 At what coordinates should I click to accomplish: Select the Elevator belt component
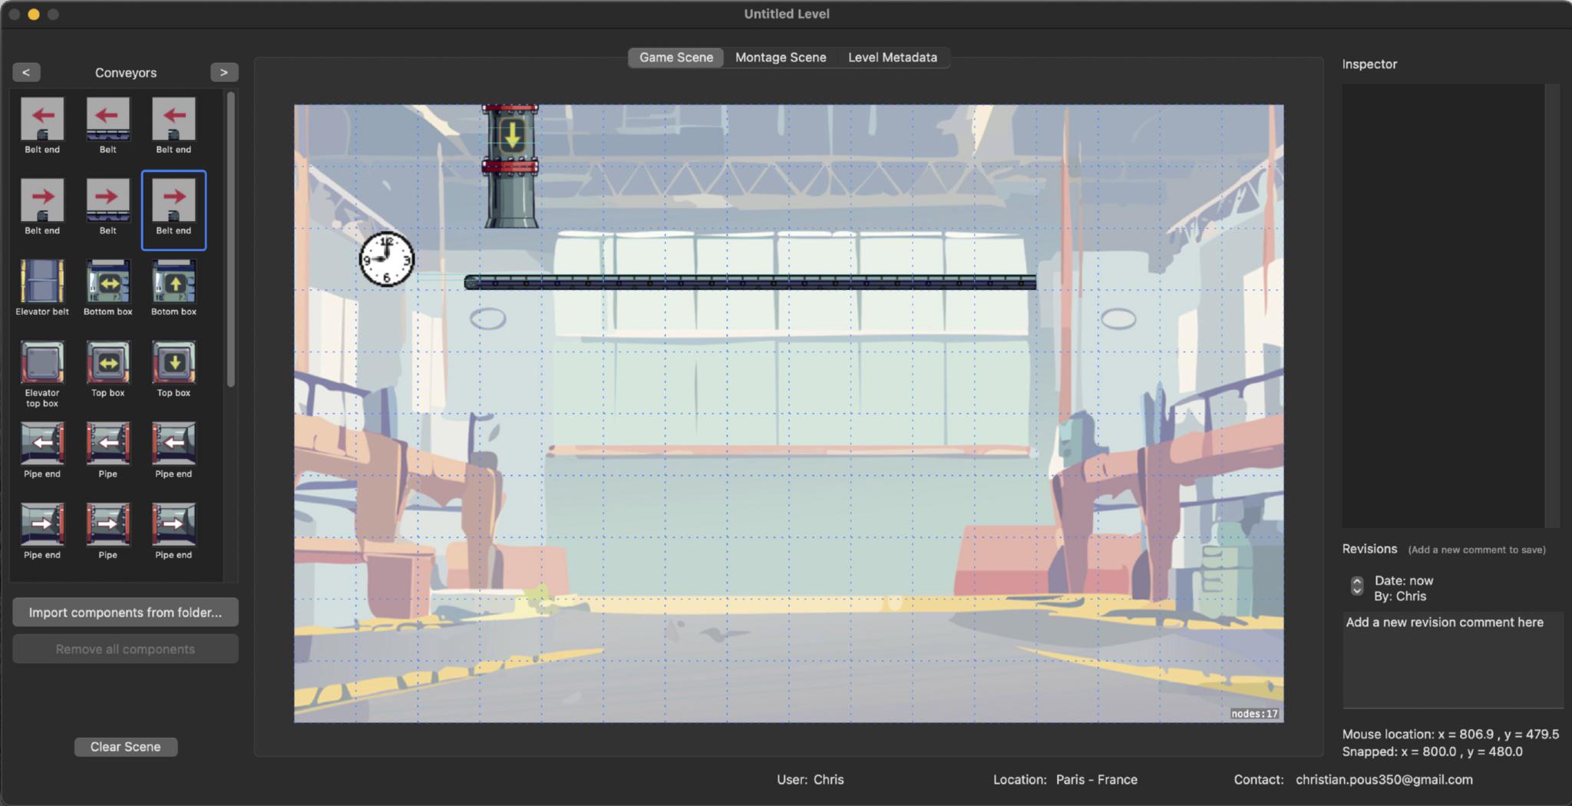point(42,282)
